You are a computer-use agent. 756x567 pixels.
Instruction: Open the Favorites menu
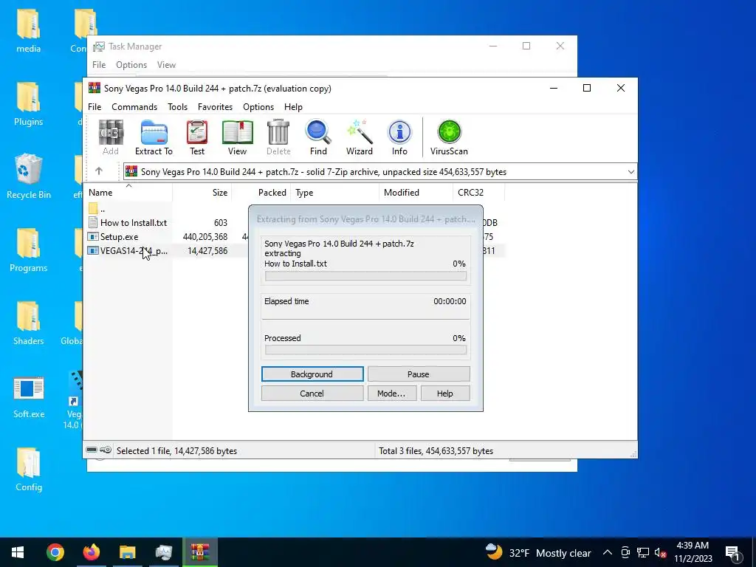pyautogui.click(x=215, y=106)
